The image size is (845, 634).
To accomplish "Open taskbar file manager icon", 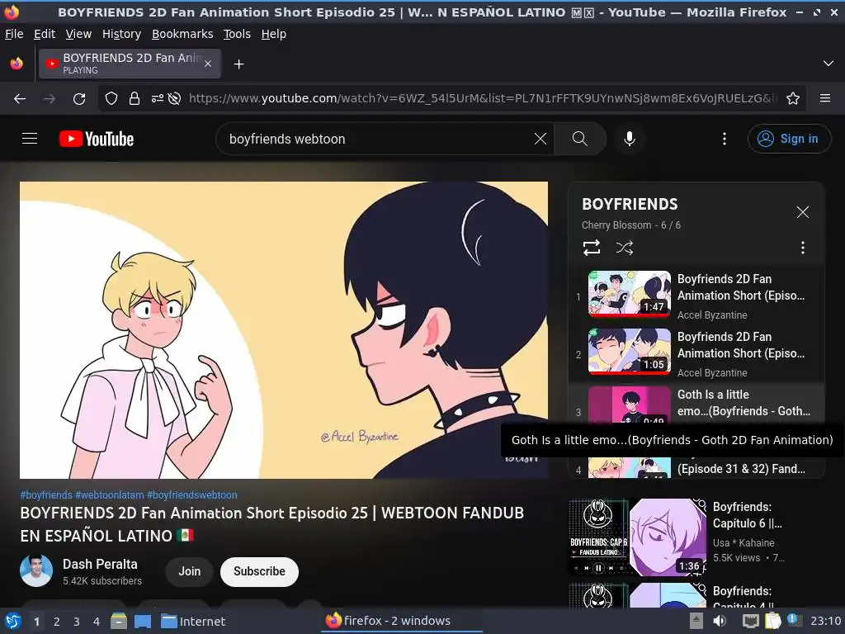I will [119, 621].
